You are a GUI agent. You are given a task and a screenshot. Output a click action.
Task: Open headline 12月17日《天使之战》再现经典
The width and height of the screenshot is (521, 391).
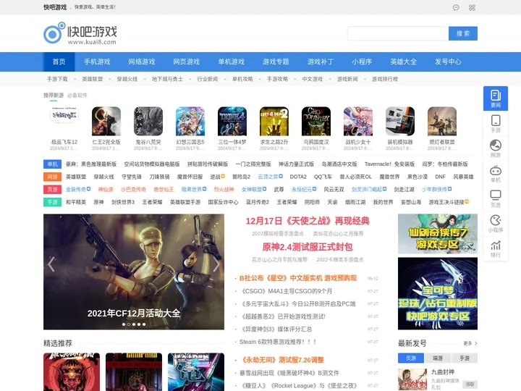308,221
